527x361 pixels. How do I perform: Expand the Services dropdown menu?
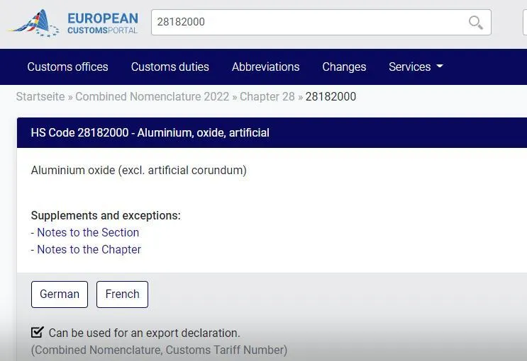pyautogui.click(x=416, y=67)
